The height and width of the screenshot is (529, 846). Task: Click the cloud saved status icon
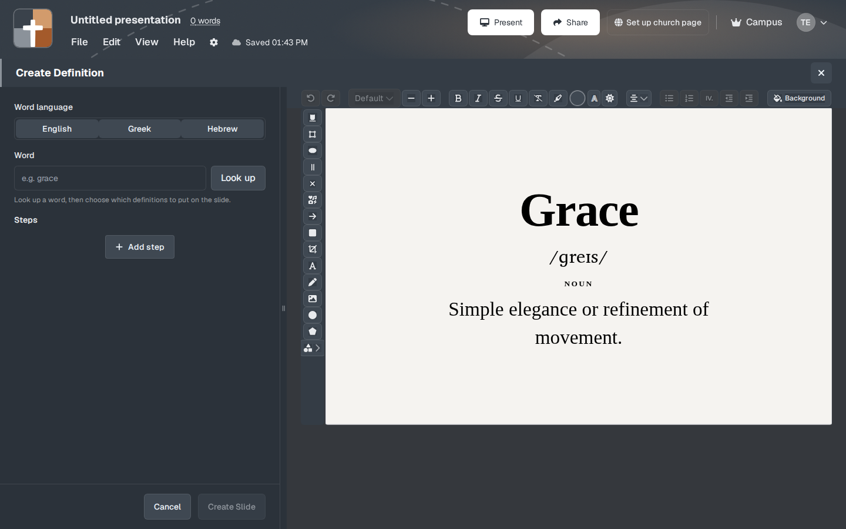click(x=236, y=42)
